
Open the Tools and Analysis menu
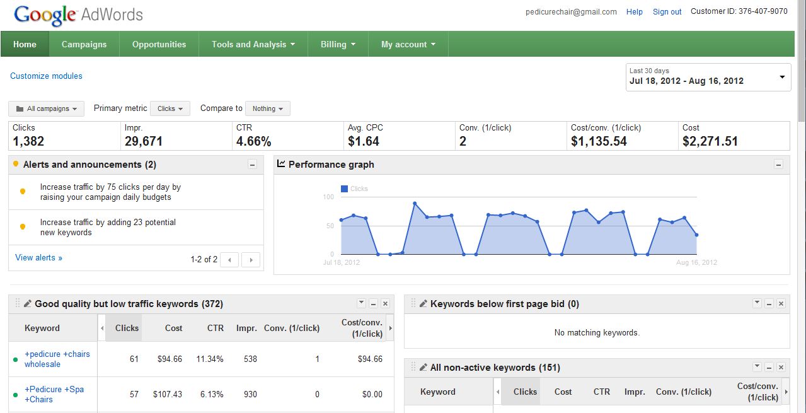(x=253, y=44)
